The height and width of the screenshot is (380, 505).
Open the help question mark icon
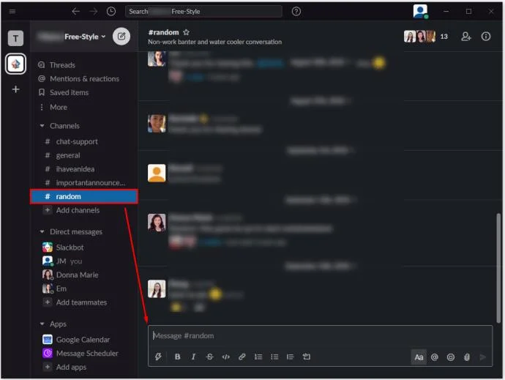click(296, 11)
